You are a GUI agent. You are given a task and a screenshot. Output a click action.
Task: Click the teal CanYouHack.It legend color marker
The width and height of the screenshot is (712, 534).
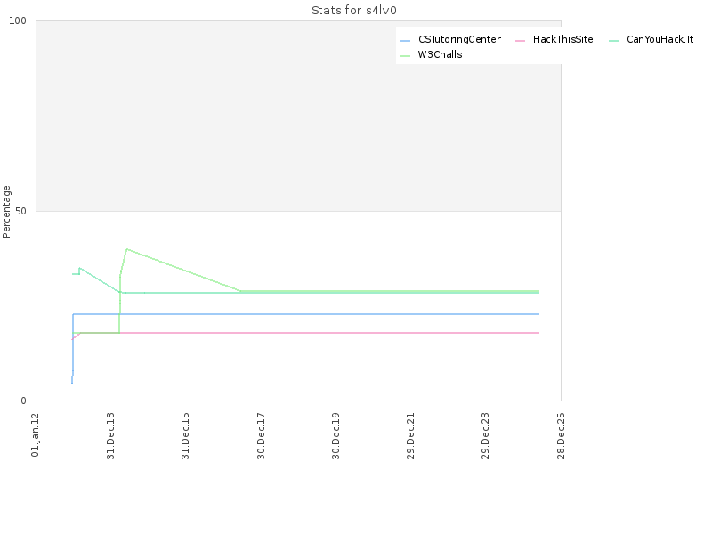(615, 41)
